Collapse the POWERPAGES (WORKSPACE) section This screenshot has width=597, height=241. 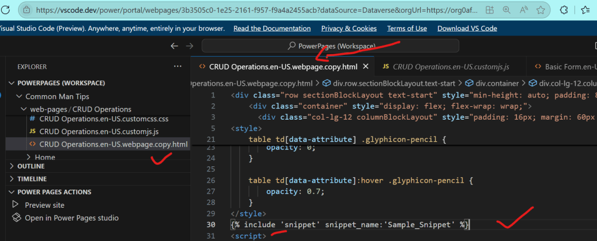click(x=12, y=83)
